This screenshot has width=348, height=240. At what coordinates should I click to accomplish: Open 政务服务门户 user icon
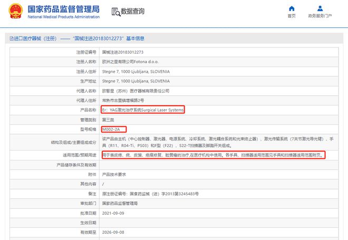[x=320, y=8]
